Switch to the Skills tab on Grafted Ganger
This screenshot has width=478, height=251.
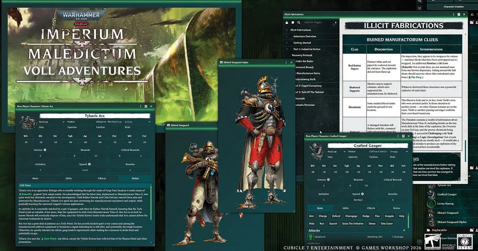(x=345, y=208)
